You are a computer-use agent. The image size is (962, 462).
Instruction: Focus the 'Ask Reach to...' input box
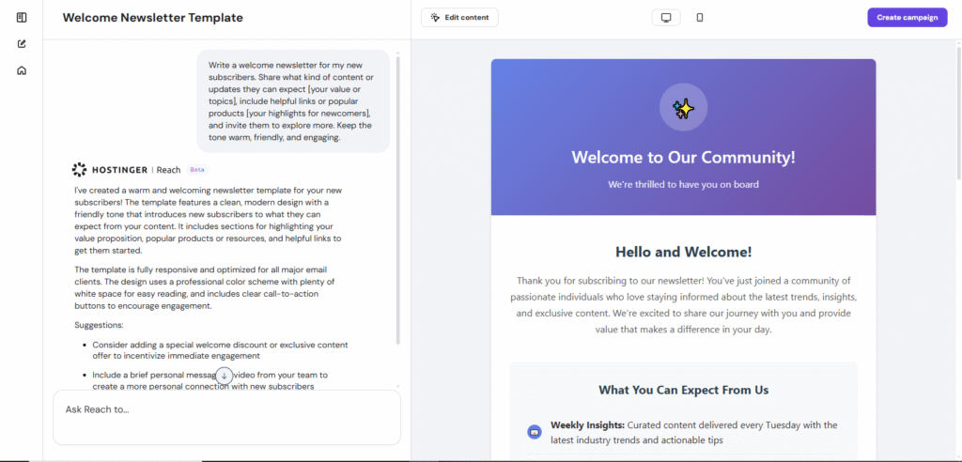coord(226,417)
